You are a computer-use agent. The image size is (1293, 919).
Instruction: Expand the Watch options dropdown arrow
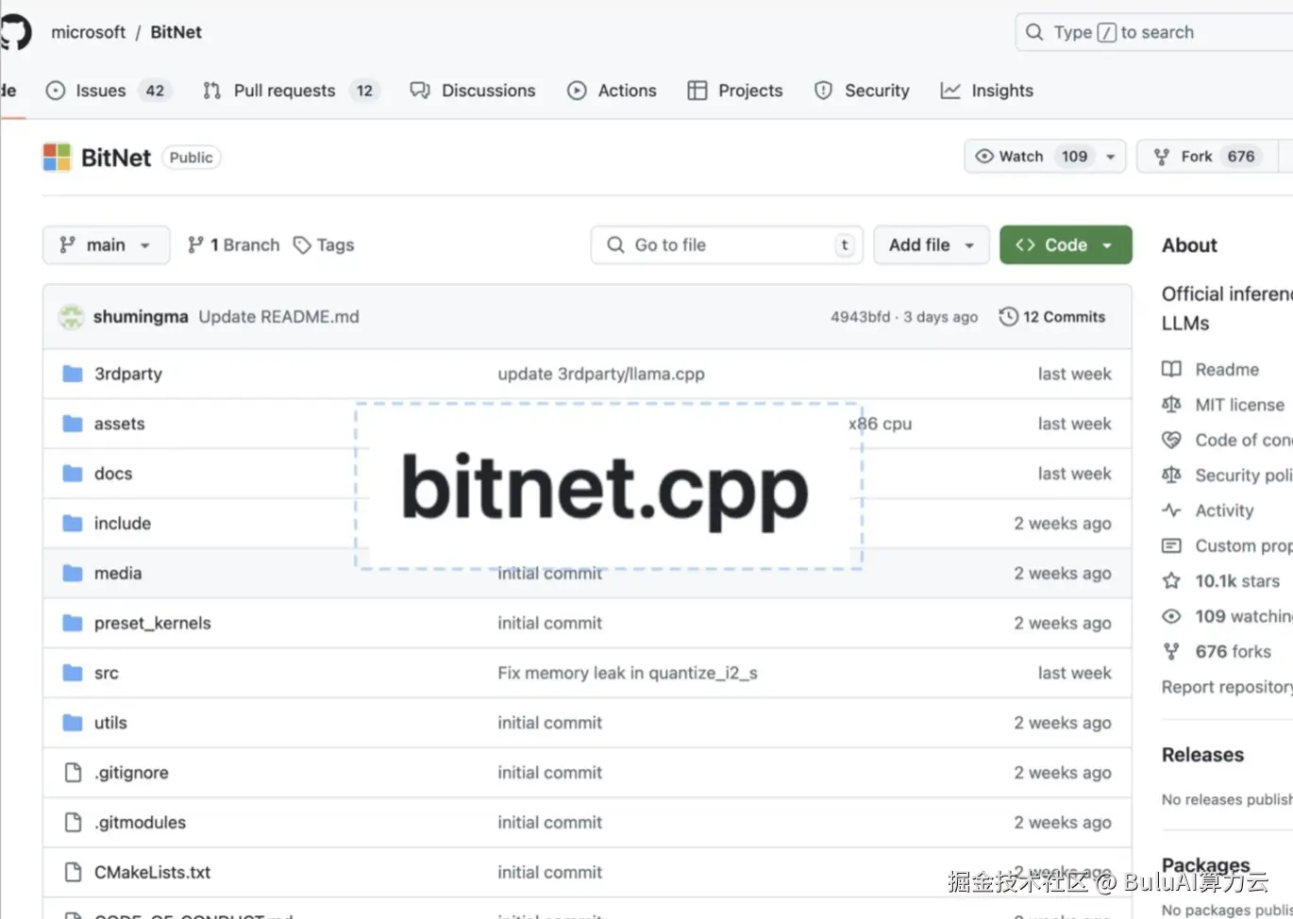[x=1111, y=157]
